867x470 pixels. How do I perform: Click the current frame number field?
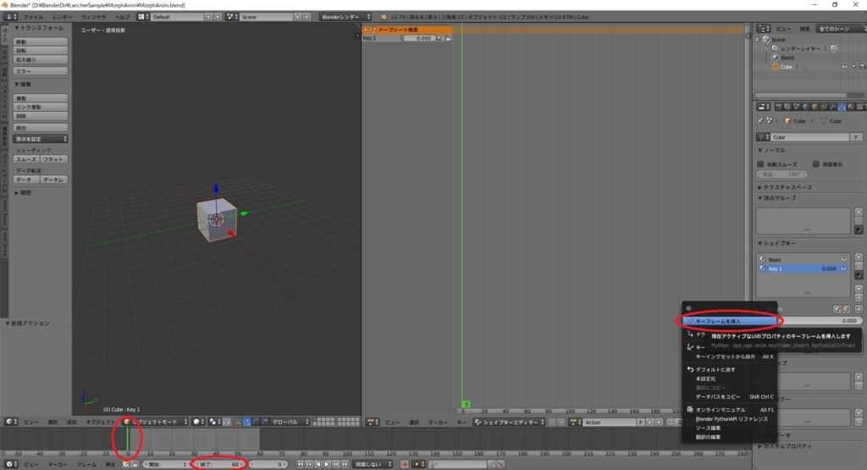tap(268, 464)
